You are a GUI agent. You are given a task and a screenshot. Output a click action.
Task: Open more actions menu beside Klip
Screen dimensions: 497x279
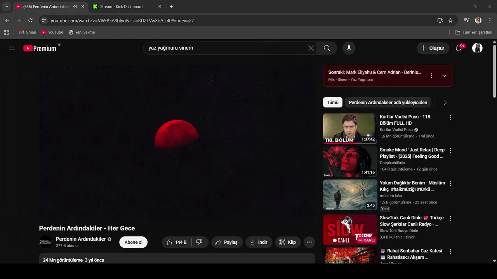[309, 242]
